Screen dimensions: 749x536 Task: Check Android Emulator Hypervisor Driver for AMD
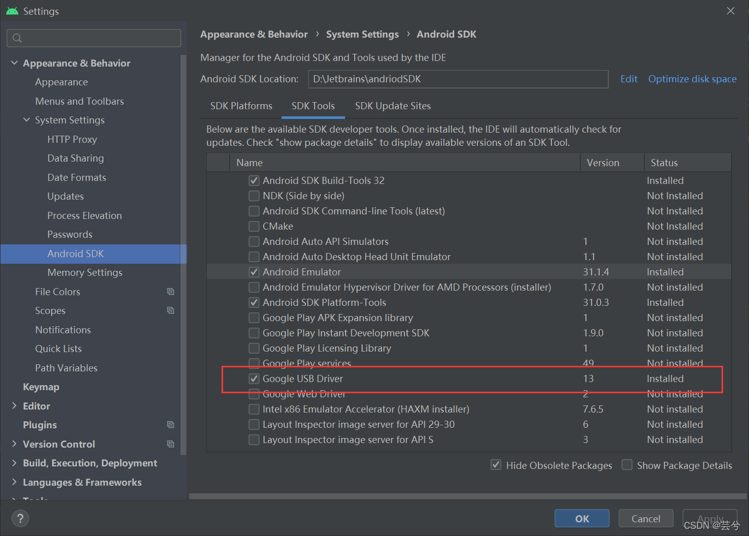pos(254,287)
